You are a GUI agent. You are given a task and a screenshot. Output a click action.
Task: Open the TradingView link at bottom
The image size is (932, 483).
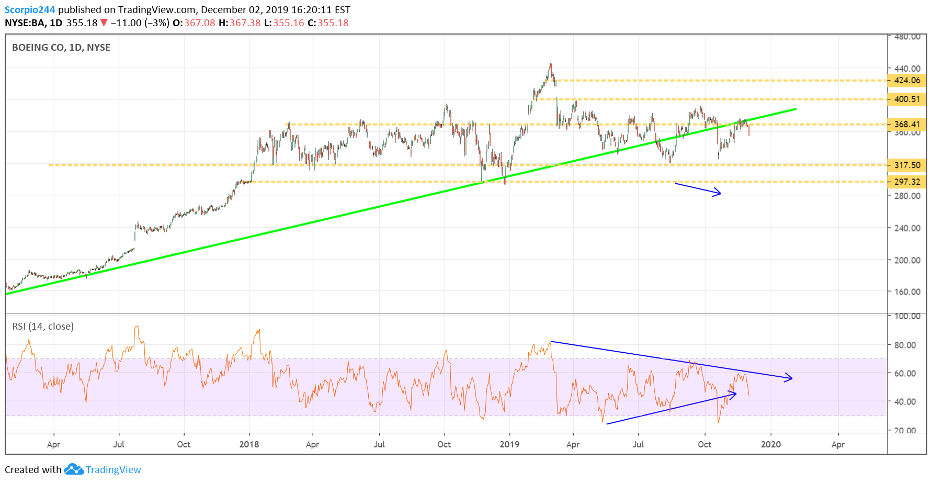pyautogui.click(x=113, y=469)
